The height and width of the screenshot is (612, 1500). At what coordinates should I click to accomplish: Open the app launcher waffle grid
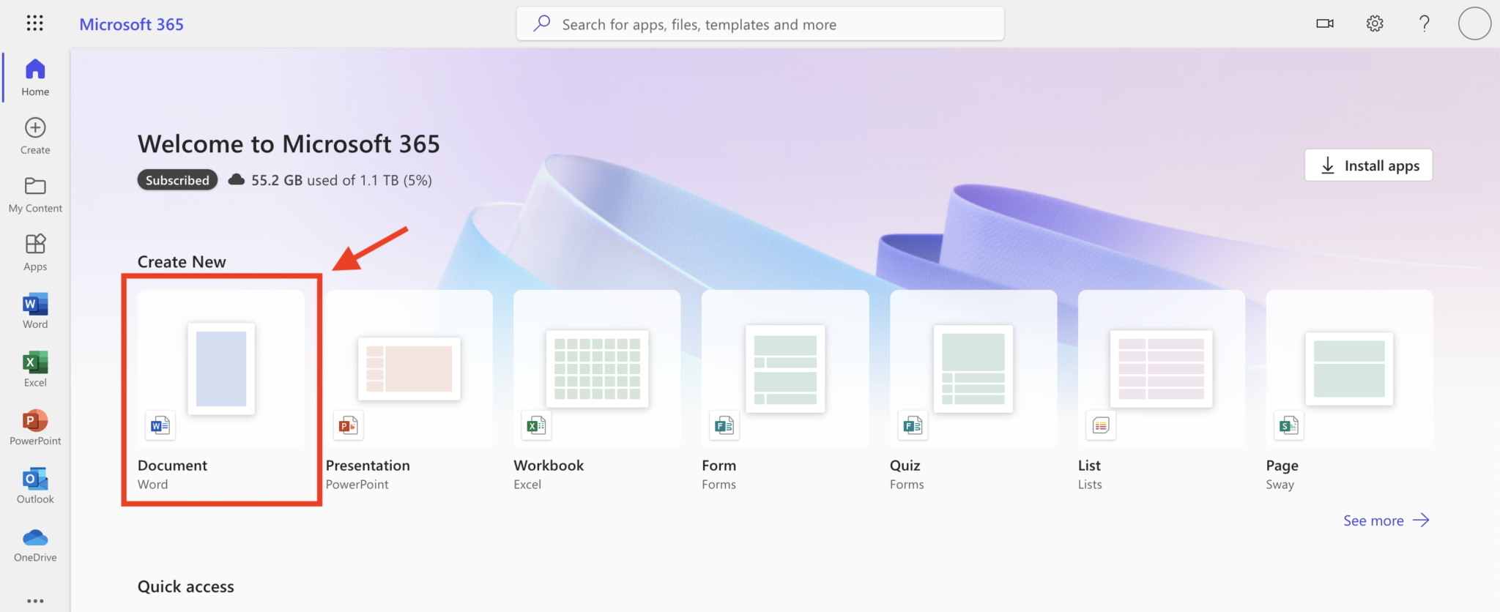34,23
